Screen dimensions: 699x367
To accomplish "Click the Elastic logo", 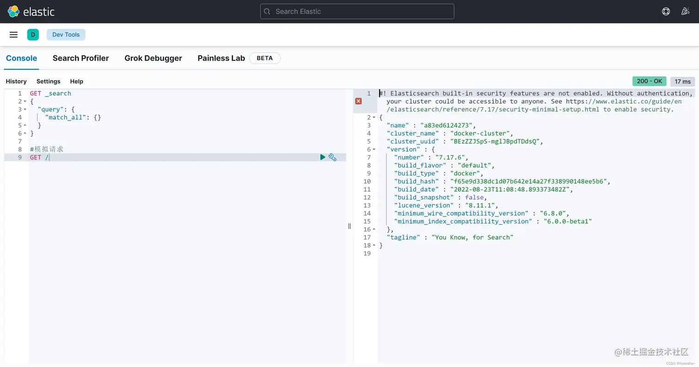I will click(x=31, y=12).
